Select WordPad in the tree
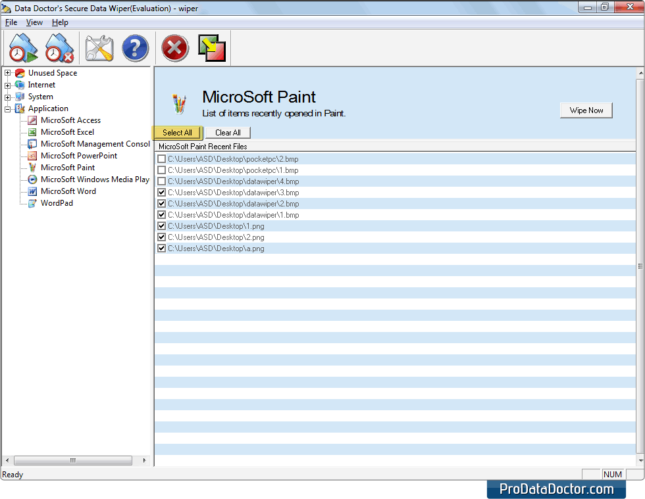The height and width of the screenshot is (499, 645). click(x=57, y=203)
